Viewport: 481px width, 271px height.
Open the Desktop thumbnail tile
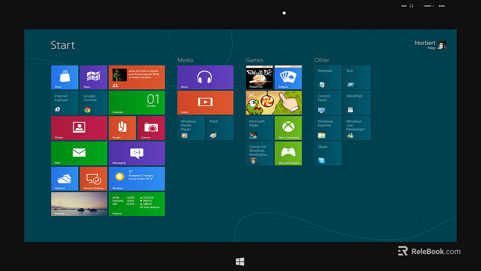tap(79, 204)
